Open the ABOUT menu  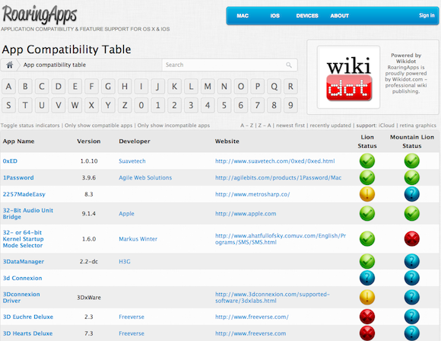pos(339,16)
